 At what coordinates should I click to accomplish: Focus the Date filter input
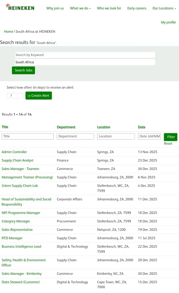click(x=149, y=136)
